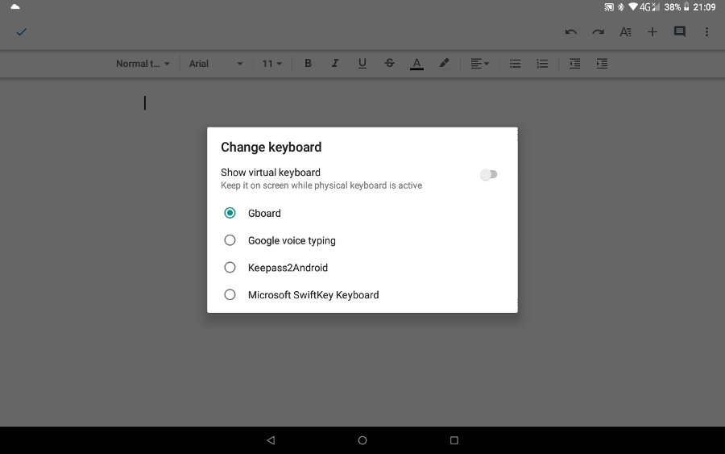Open the text format panel icon
The image size is (725, 454).
(625, 32)
